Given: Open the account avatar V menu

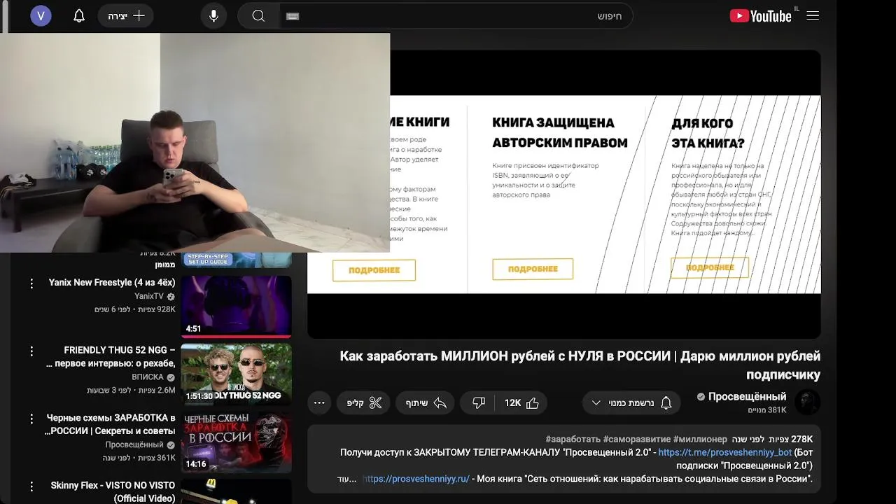Looking at the screenshot, I should (x=41, y=15).
